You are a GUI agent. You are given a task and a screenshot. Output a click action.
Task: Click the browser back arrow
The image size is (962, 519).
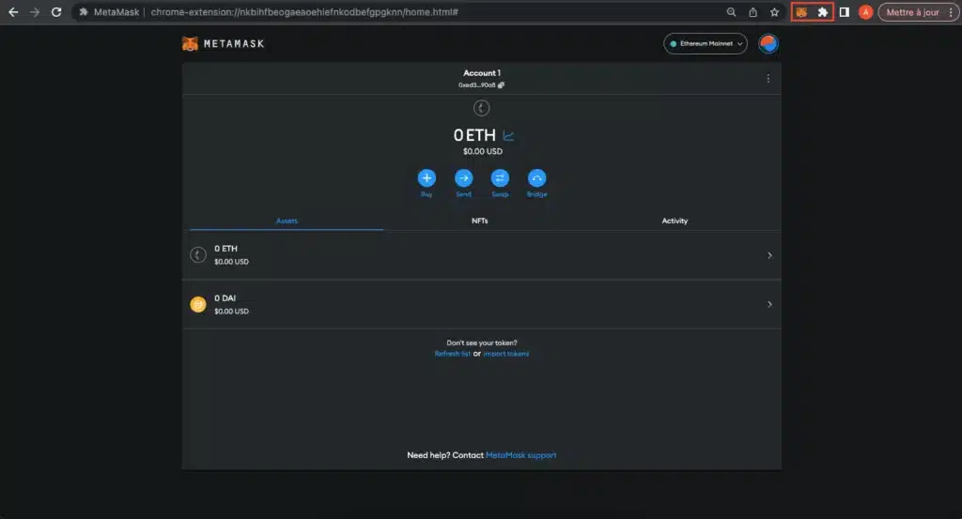(13, 11)
